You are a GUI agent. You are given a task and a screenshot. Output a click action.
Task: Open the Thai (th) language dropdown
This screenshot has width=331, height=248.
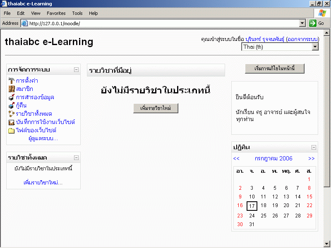[315, 47]
